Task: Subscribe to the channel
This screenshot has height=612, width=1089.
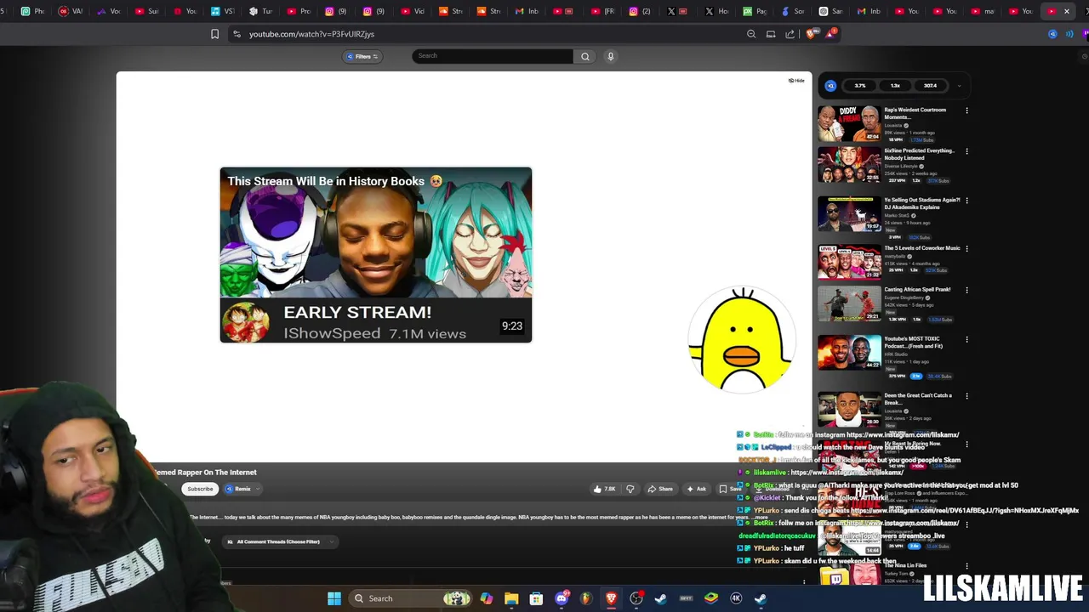Action: (x=200, y=489)
